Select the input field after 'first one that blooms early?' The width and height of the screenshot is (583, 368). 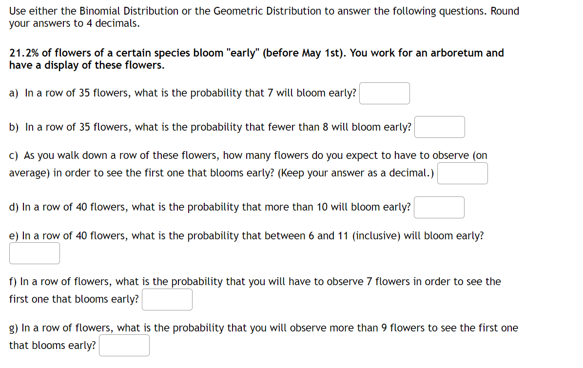click(167, 299)
